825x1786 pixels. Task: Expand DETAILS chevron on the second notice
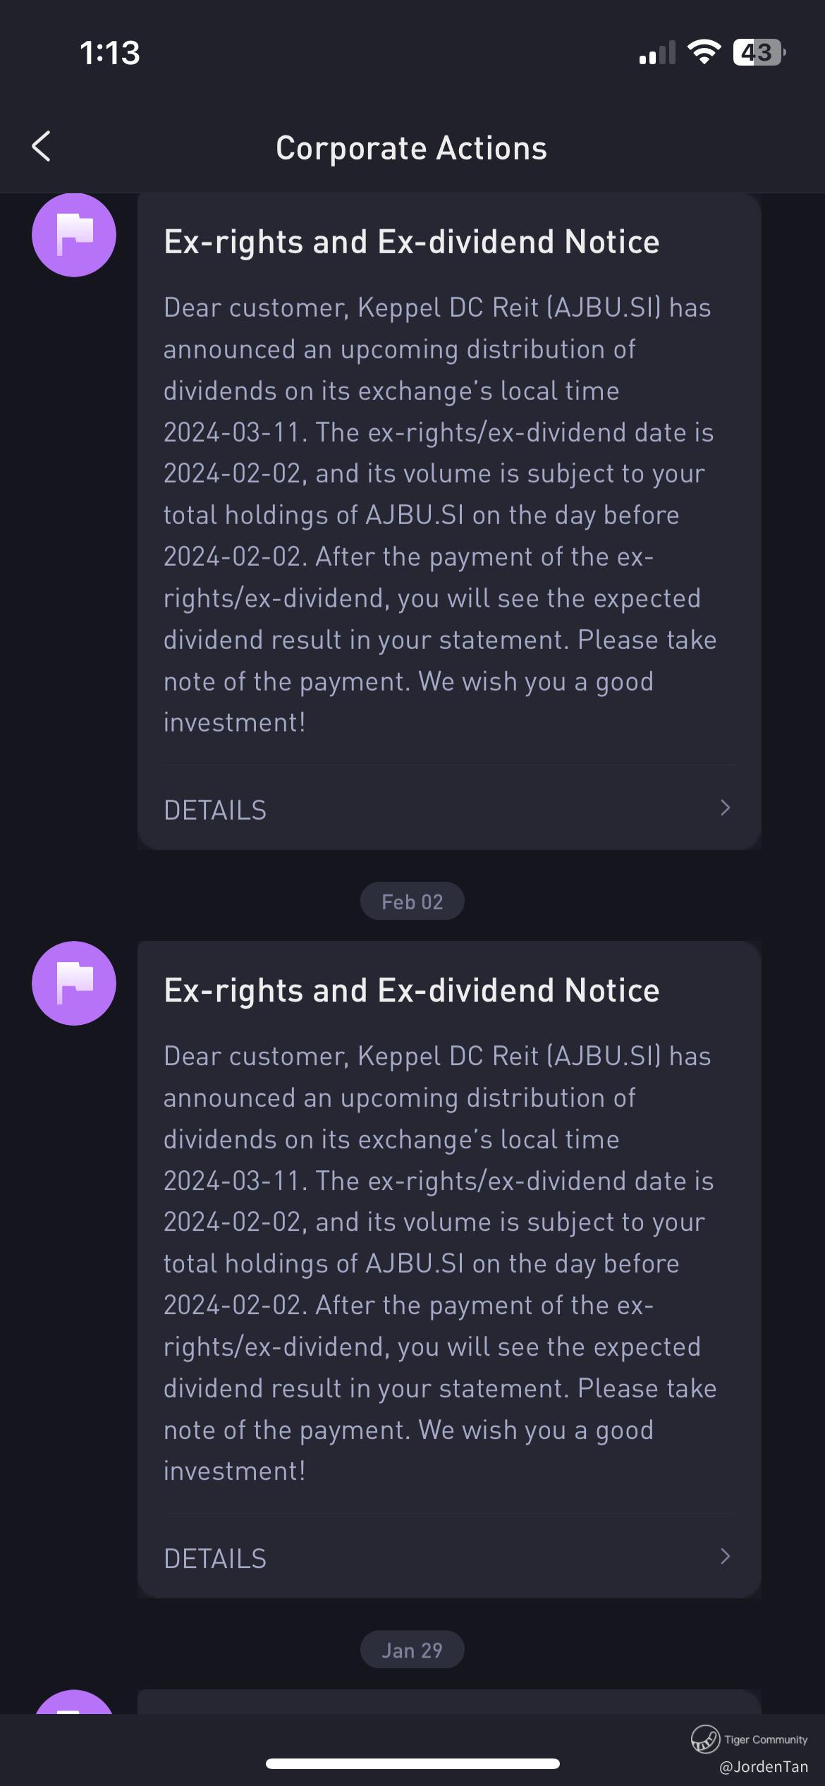click(725, 1557)
